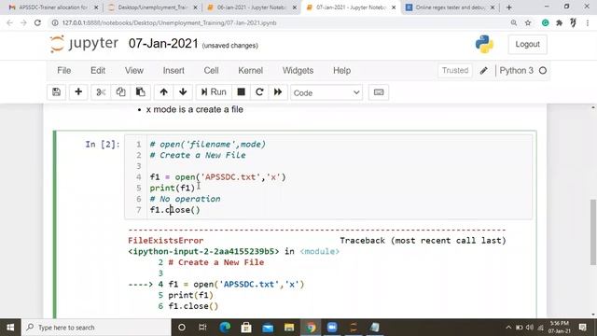Open the View menu
The image size is (597, 336).
pyautogui.click(x=134, y=71)
